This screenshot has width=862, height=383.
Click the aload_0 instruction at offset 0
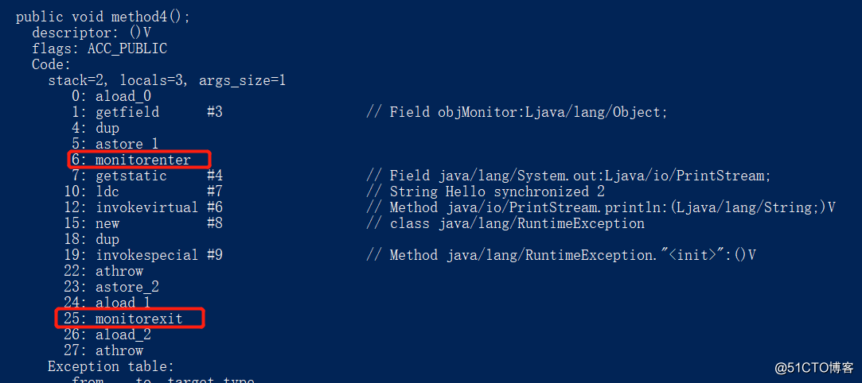click(x=111, y=97)
